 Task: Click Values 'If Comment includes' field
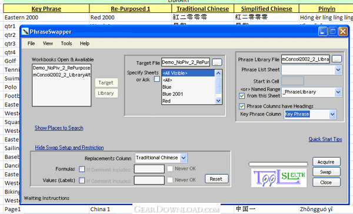pos(149,180)
